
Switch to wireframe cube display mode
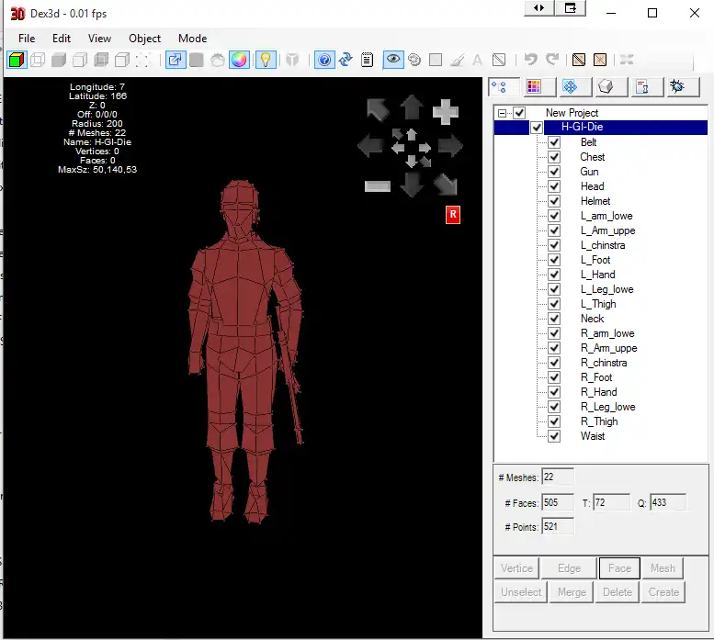point(38,60)
